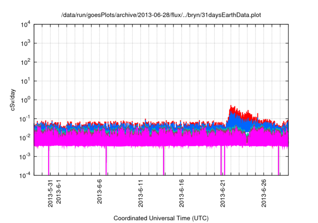This screenshot has height=223, width=318.
Task: Click the 10^0 y-axis tick label
Action: click(x=25, y=100)
